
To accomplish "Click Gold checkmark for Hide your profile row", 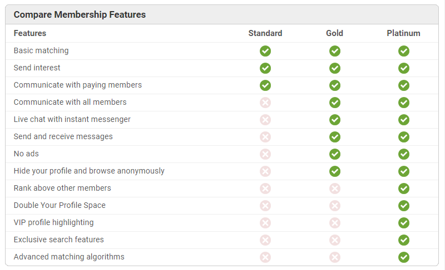I will pos(334,171).
